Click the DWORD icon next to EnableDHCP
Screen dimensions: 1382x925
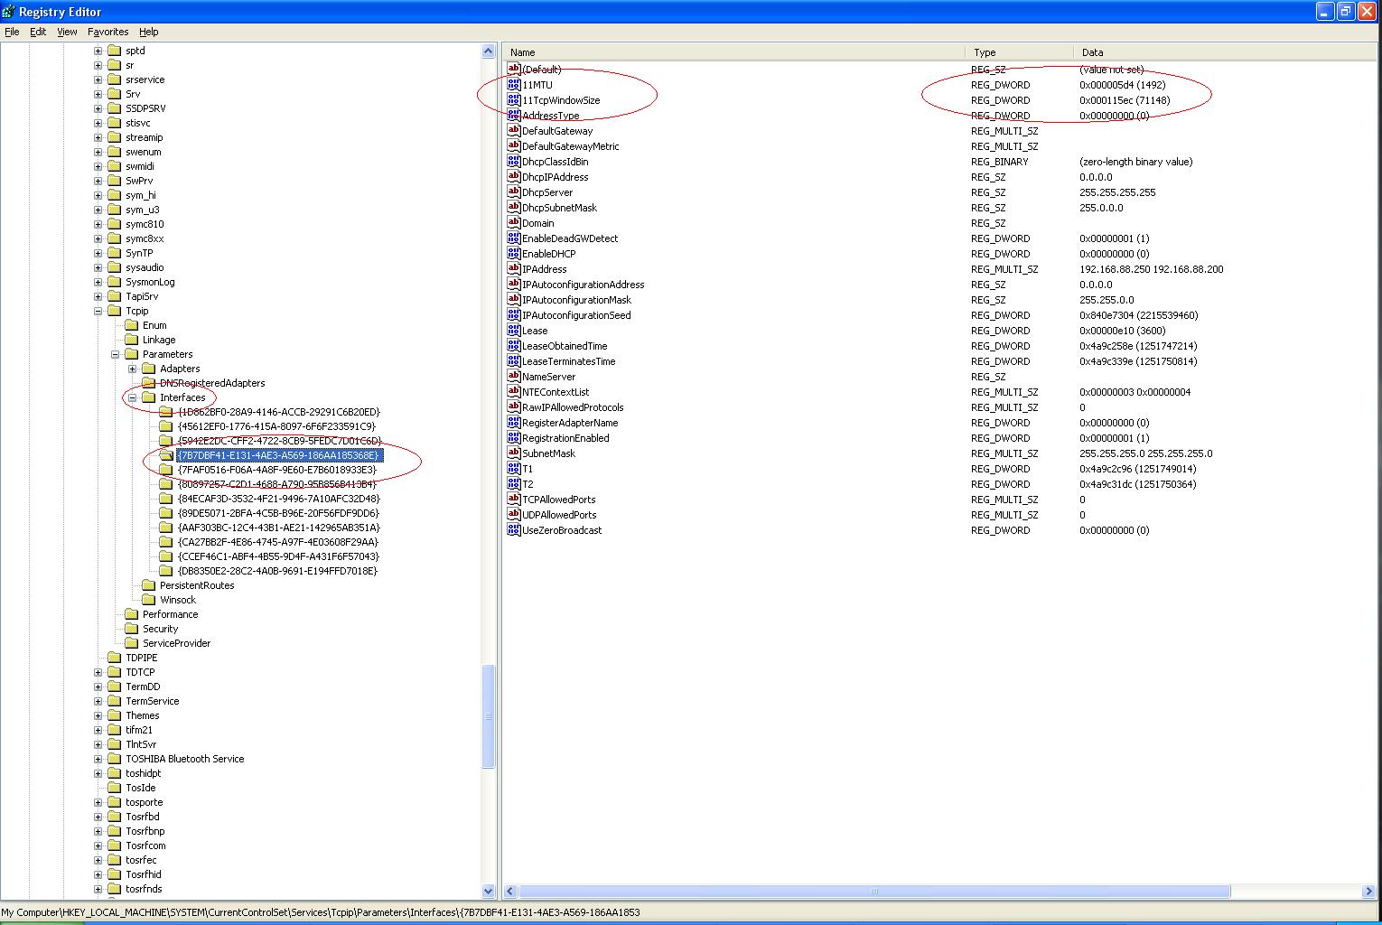click(x=514, y=254)
